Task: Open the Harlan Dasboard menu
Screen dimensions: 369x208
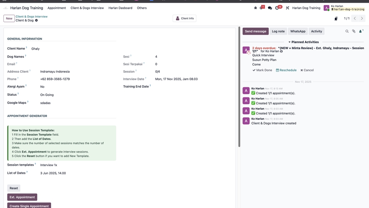Action: click(120, 8)
